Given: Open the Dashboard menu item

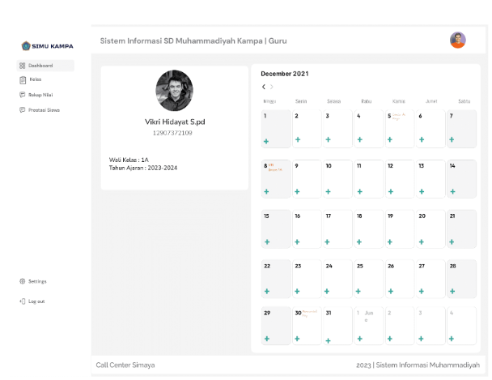Looking at the screenshot, I should 40,66.
